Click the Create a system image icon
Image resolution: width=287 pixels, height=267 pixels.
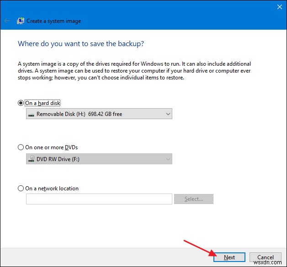click(20, 21)
